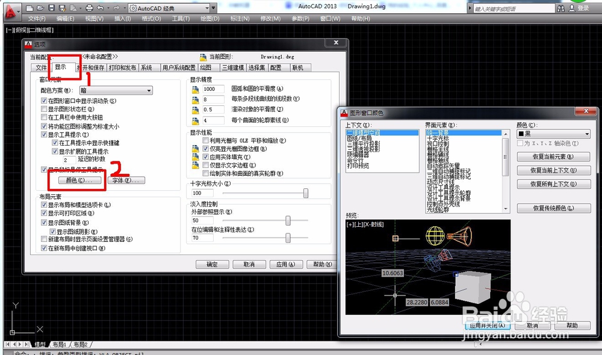
Task: Enable 新建布局时显示页面设置管理器 checkbox
Action: coord(44,239)
